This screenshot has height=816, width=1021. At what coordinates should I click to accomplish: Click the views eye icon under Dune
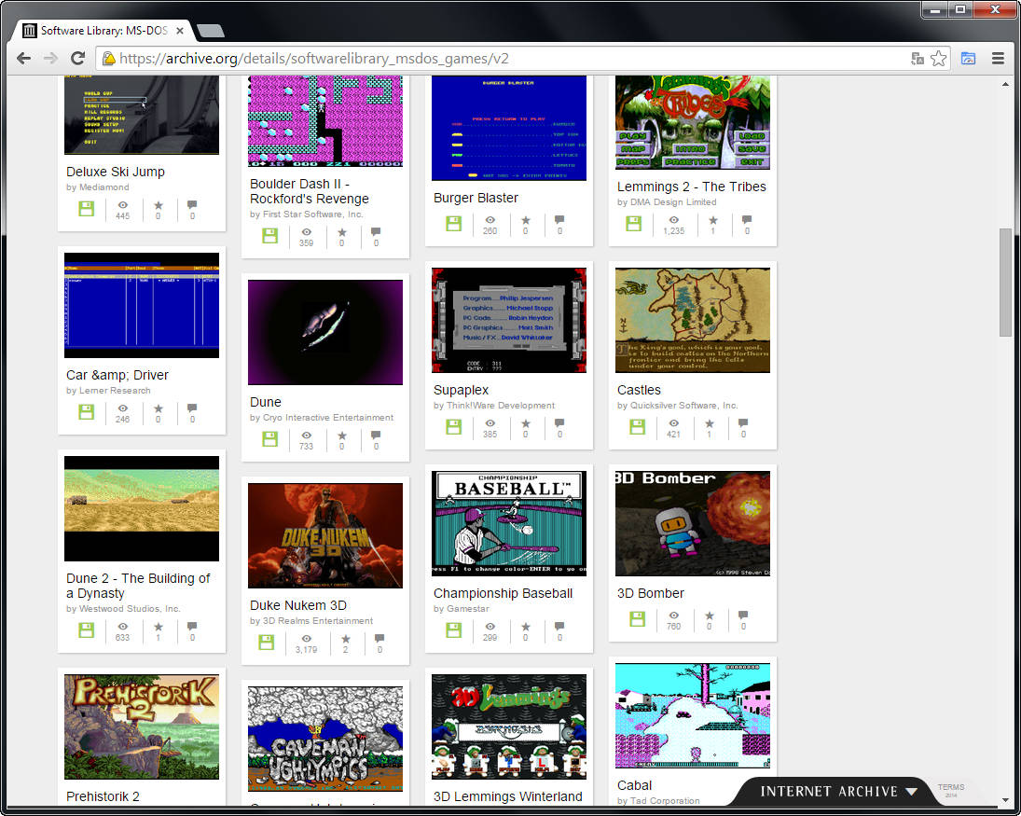306,436
